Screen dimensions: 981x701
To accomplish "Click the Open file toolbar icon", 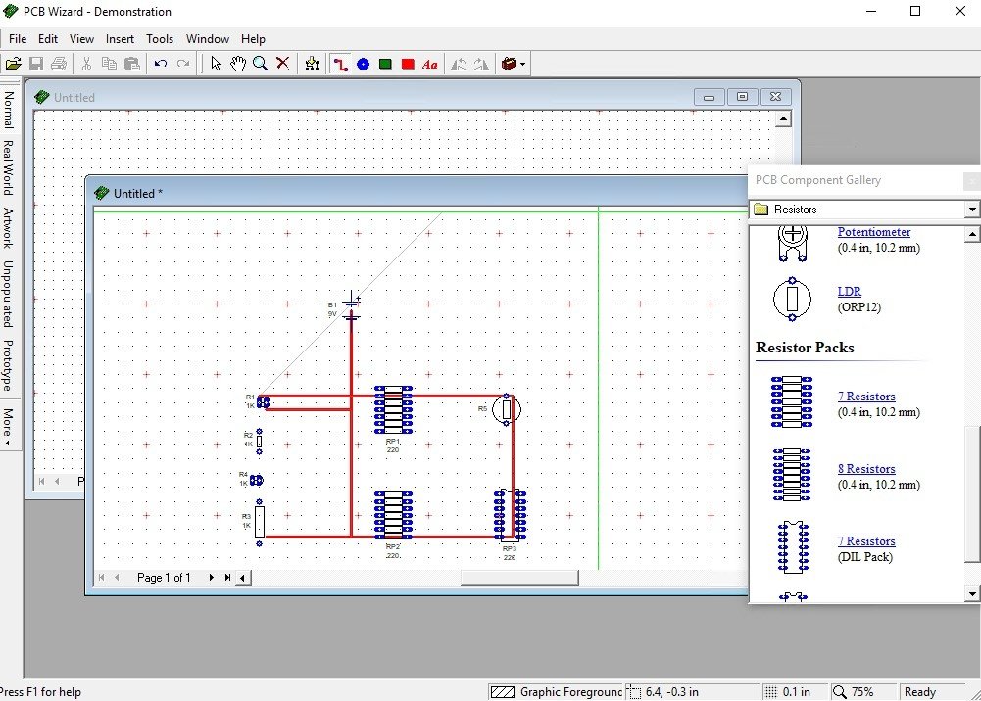I will [x=13, y=64].
